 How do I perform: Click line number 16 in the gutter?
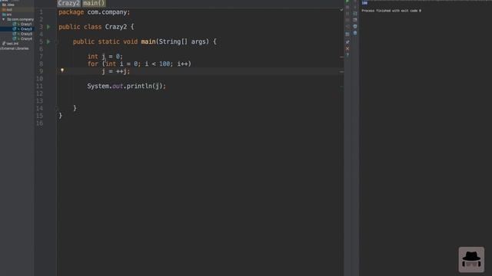(x=39, y=123)
